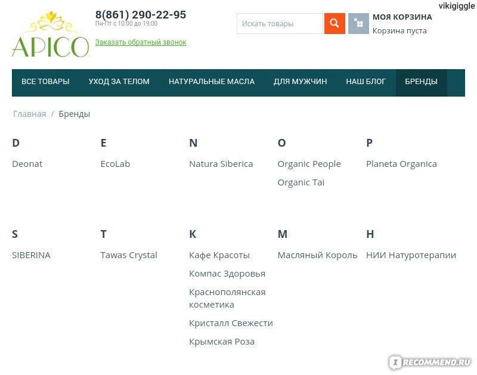Viewport: 477px width, 375px height.
Task: Focus the product search field
Action: (x=280, y=23)
